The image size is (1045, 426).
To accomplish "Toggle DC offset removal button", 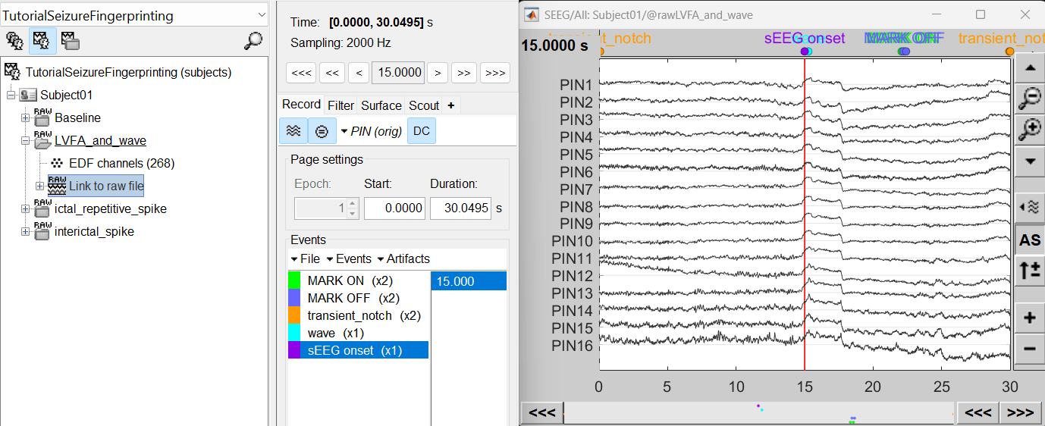I will [422, 131].
